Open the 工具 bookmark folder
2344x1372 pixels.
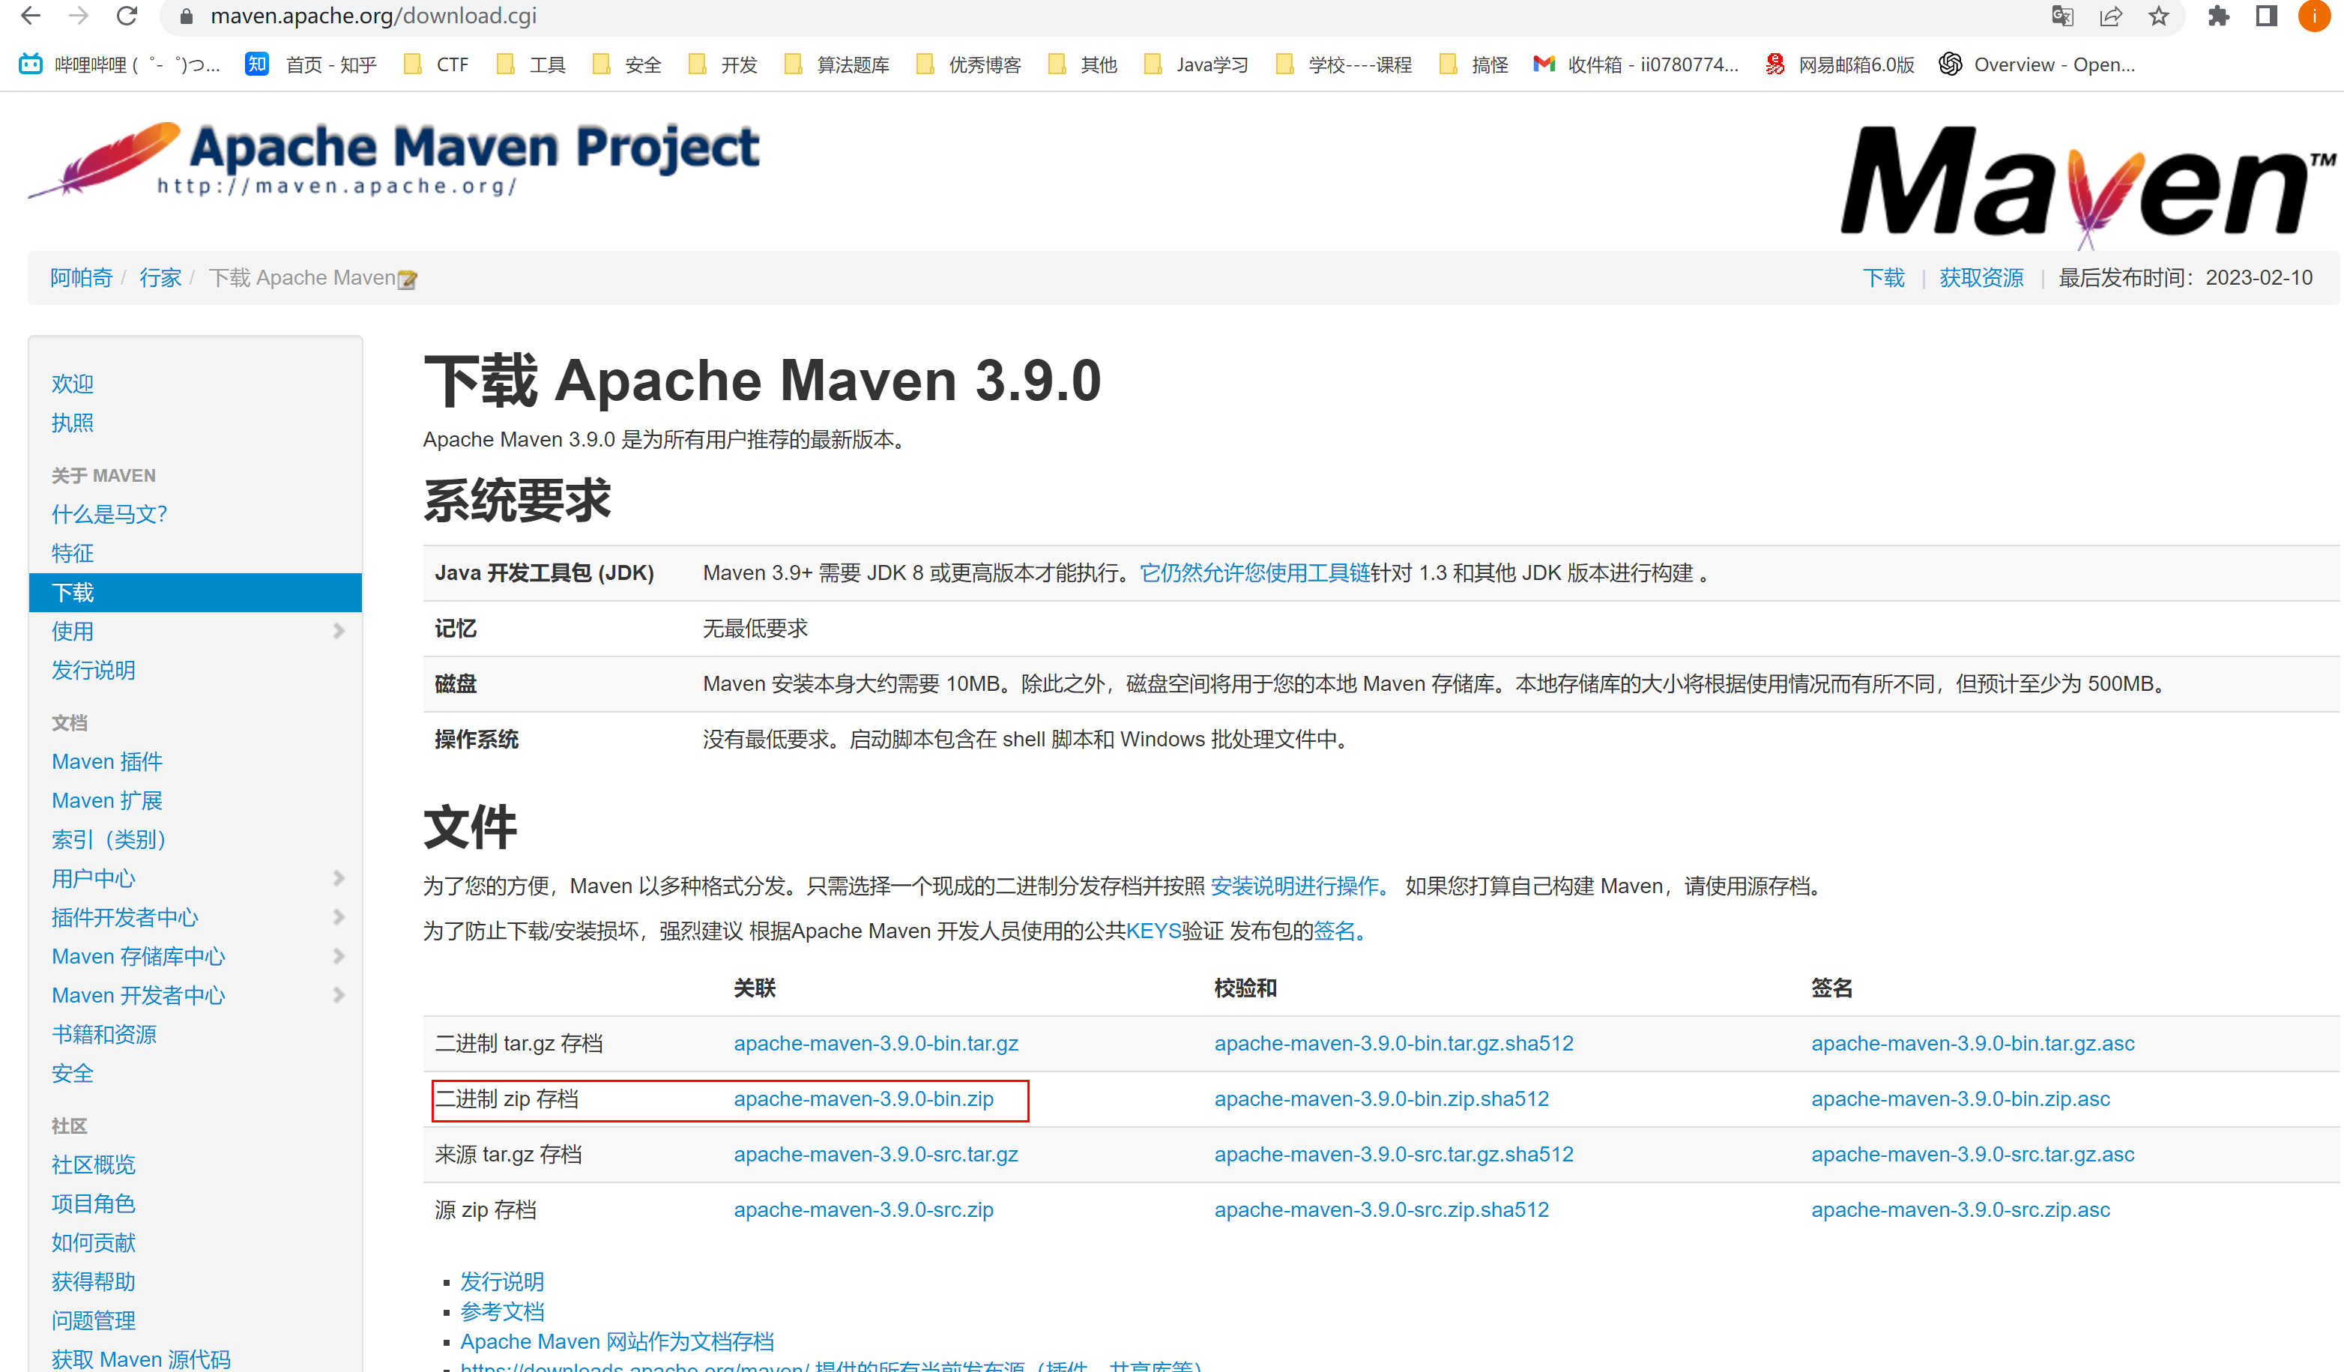click(x=531, y=64)
